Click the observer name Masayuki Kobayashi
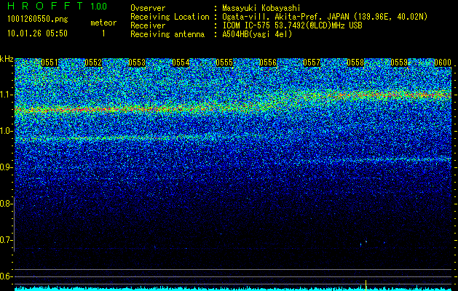 click(261, 8)
